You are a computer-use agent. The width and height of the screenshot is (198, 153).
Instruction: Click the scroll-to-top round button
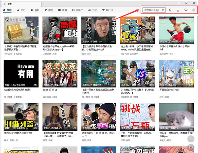(190, 139)
